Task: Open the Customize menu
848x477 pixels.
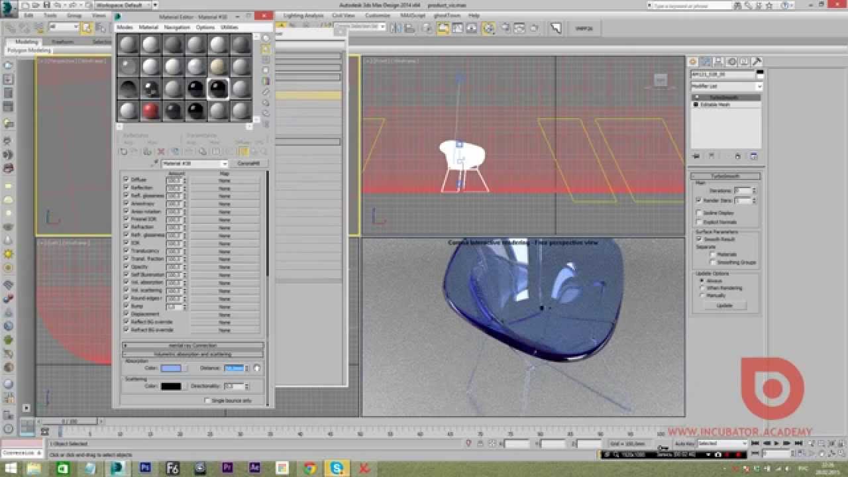Action: (x=378, y=15)
